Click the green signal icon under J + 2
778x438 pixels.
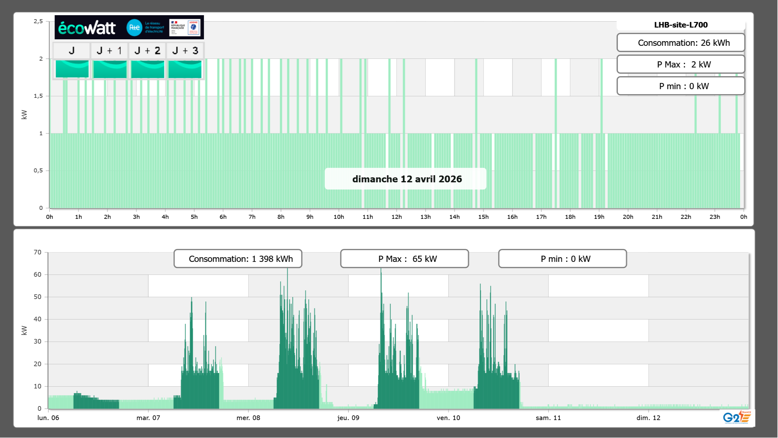pos(147,69)
